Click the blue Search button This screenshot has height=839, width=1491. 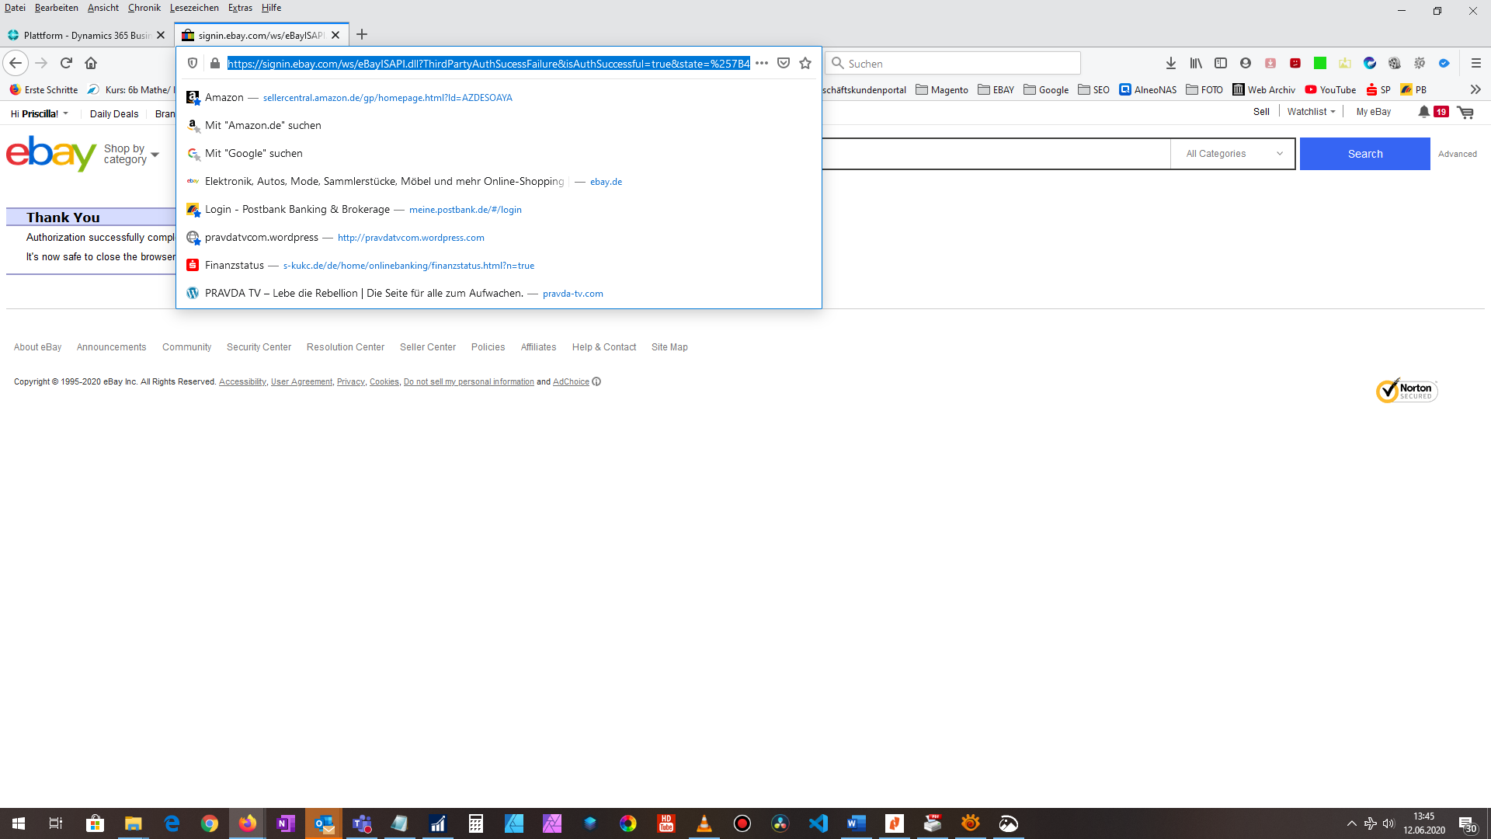(1364, 154)
